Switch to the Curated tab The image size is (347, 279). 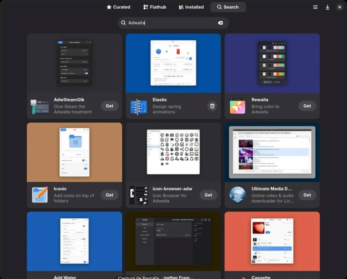(118, 7)
